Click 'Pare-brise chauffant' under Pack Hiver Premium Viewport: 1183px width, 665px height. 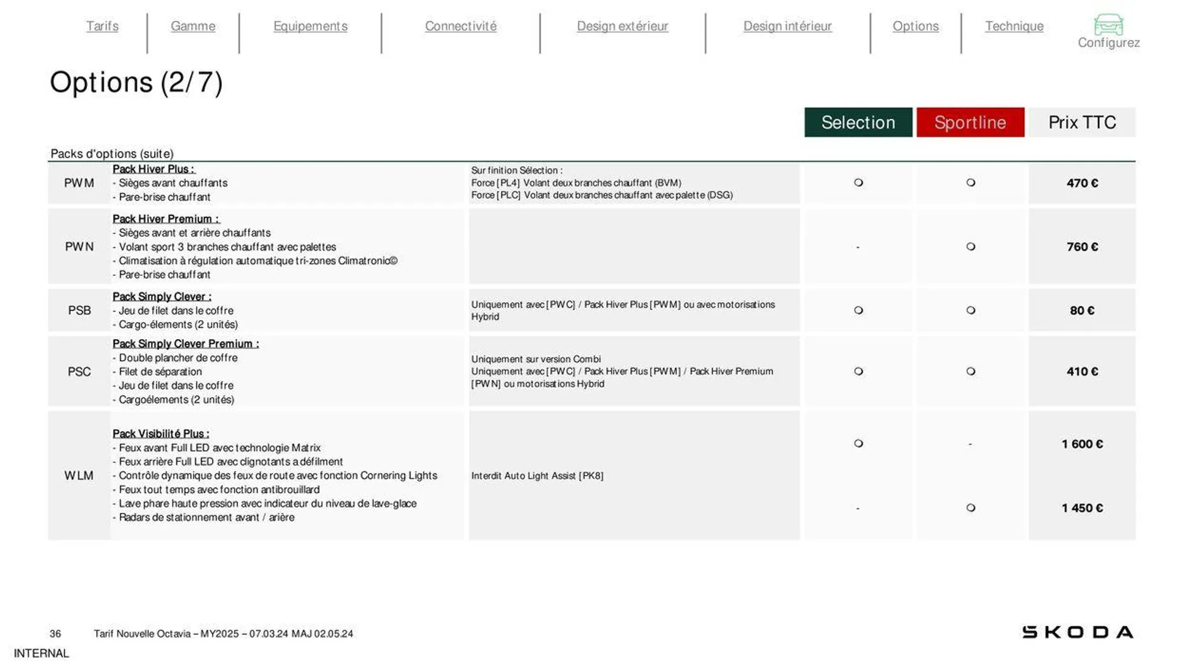[x=161, y=275]
